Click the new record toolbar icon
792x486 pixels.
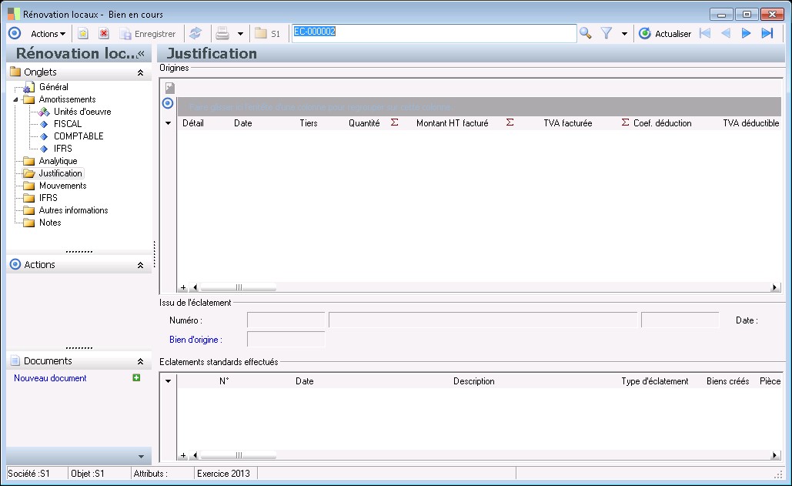click(83, 34)
